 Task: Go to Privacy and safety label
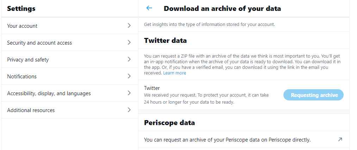(x=28, y=60)
